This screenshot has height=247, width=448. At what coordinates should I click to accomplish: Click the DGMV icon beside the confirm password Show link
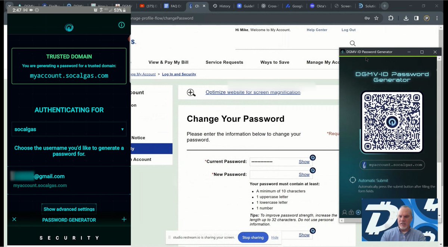click(x=313, y=231)
